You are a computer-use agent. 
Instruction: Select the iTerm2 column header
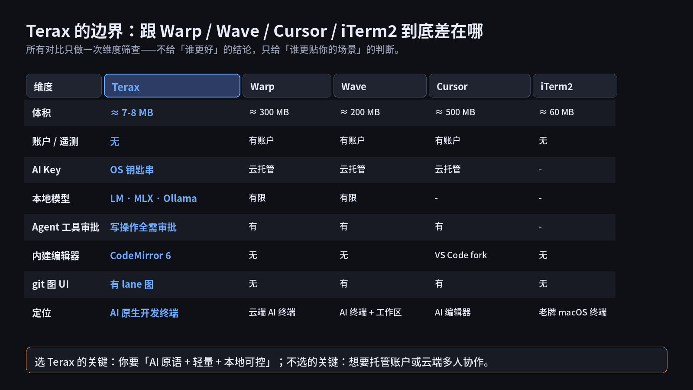pos(575,86)
